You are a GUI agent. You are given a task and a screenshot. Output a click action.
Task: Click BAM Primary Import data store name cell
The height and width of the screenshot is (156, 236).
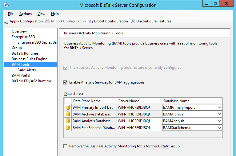coord(94,107)
